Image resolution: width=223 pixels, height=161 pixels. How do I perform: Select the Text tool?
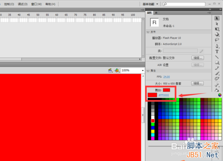pos(217,52)
